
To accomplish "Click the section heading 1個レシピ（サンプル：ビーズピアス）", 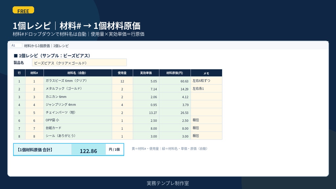I will tap(52, 55).
